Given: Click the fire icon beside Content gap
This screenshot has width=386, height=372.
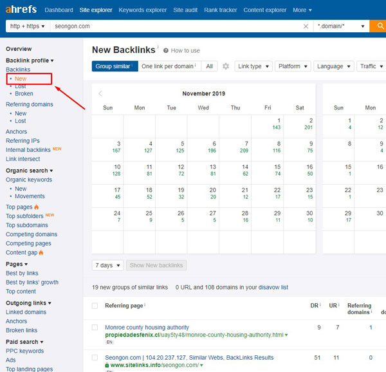Looking at the screenshot, I should (x=41, y=252).
